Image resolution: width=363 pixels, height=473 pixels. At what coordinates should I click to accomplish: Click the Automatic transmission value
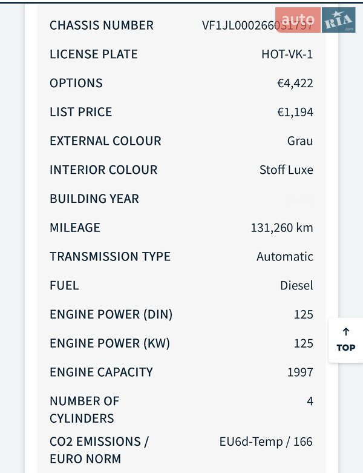[285, 257]
